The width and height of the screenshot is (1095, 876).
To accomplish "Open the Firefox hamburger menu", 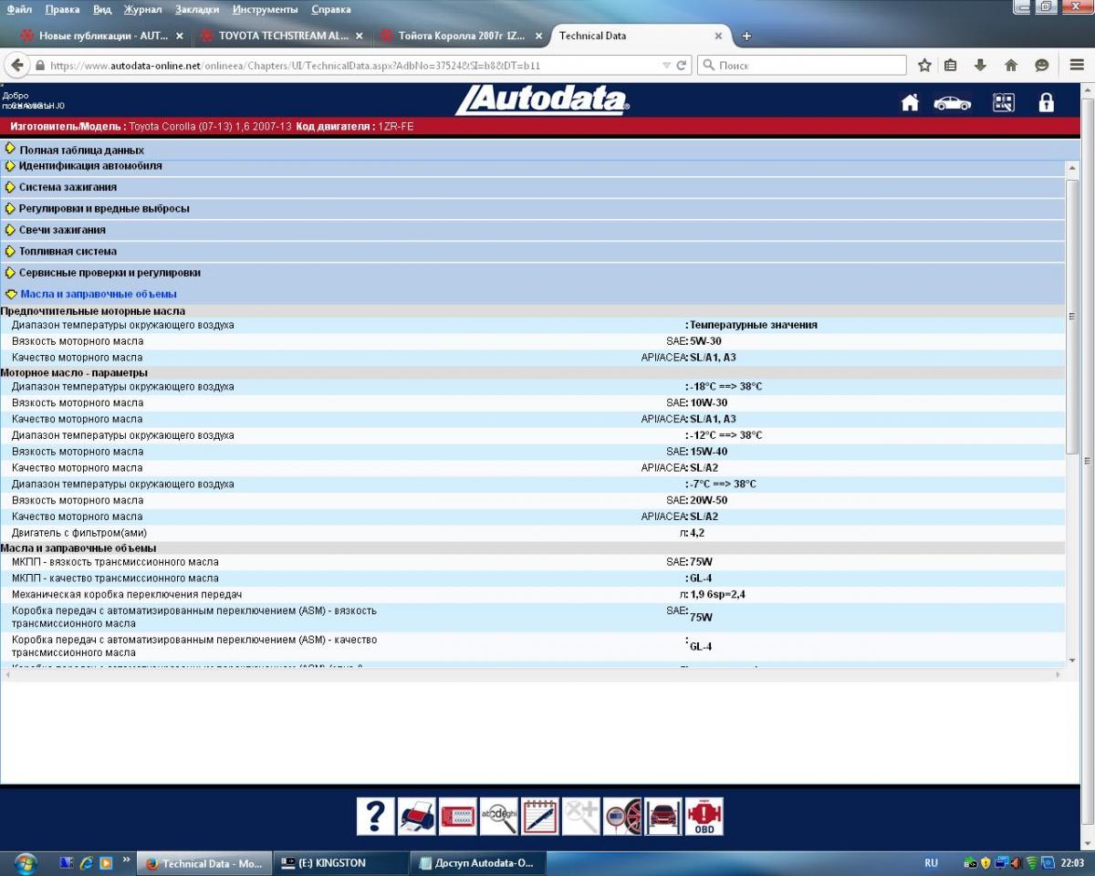I will [1077, 66].
